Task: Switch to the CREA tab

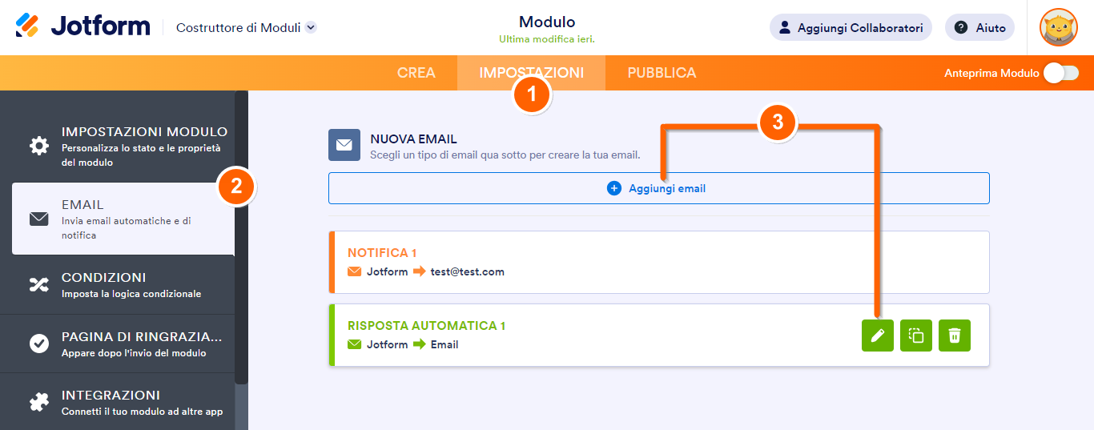Action: click(x=416, y=73)
